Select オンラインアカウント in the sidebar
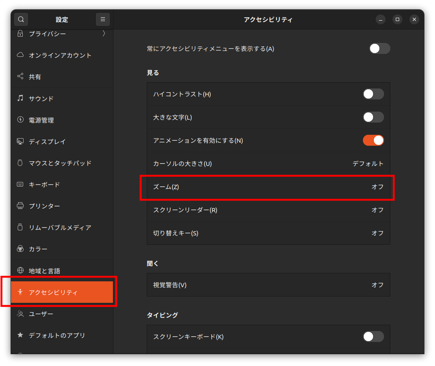The image size is (435, 366). click(62, 55)
